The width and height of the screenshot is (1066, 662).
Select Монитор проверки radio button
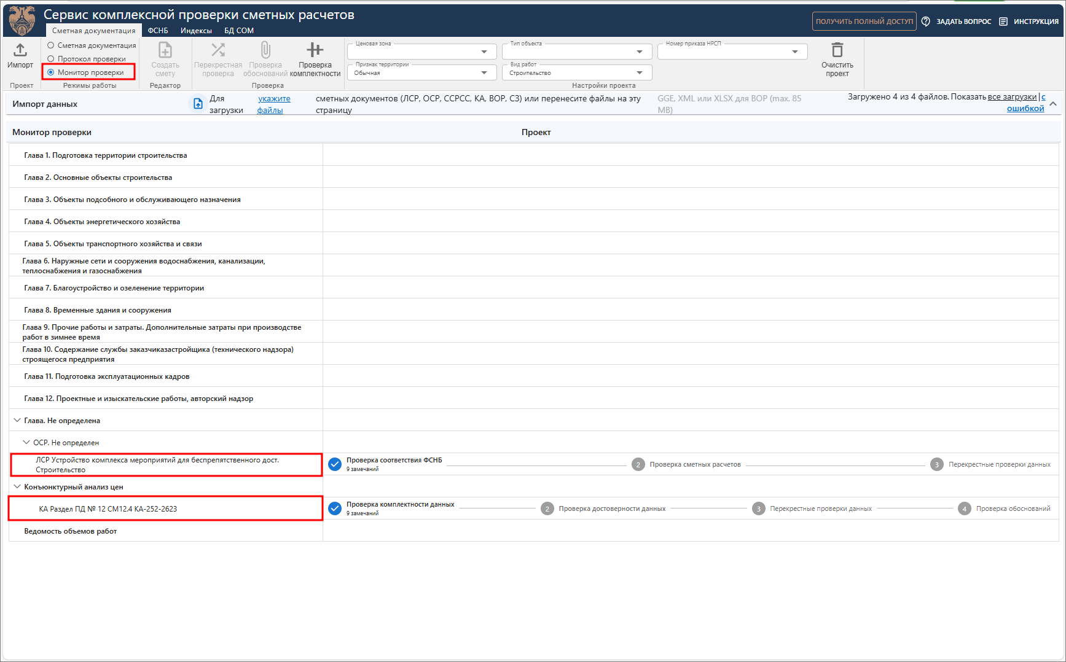(51, 72)
